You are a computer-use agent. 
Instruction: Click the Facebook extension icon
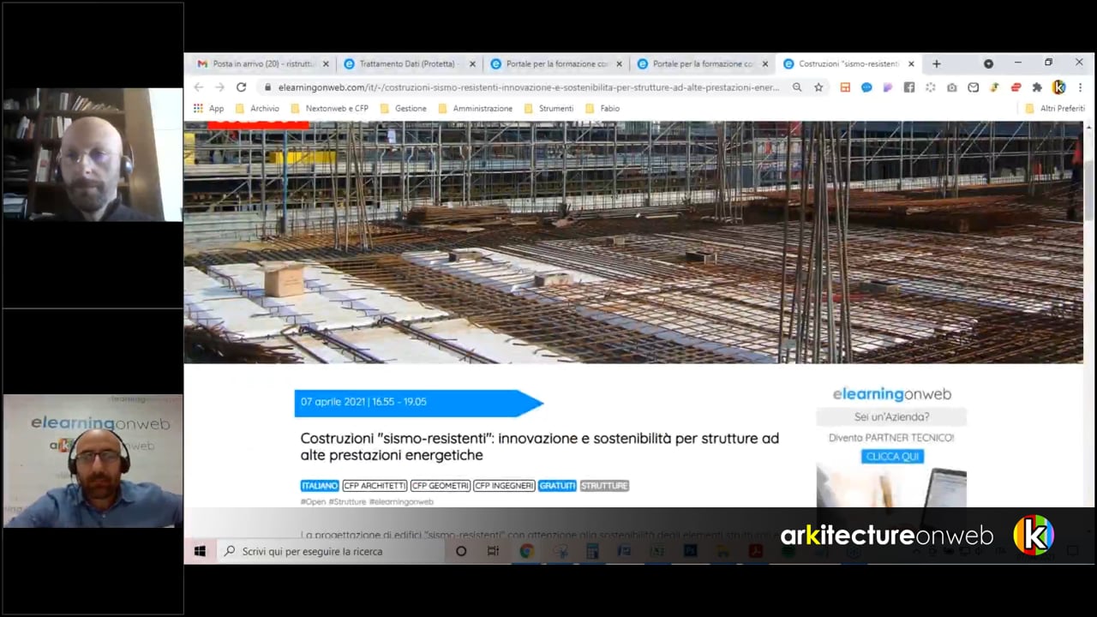tap(909, 87)
